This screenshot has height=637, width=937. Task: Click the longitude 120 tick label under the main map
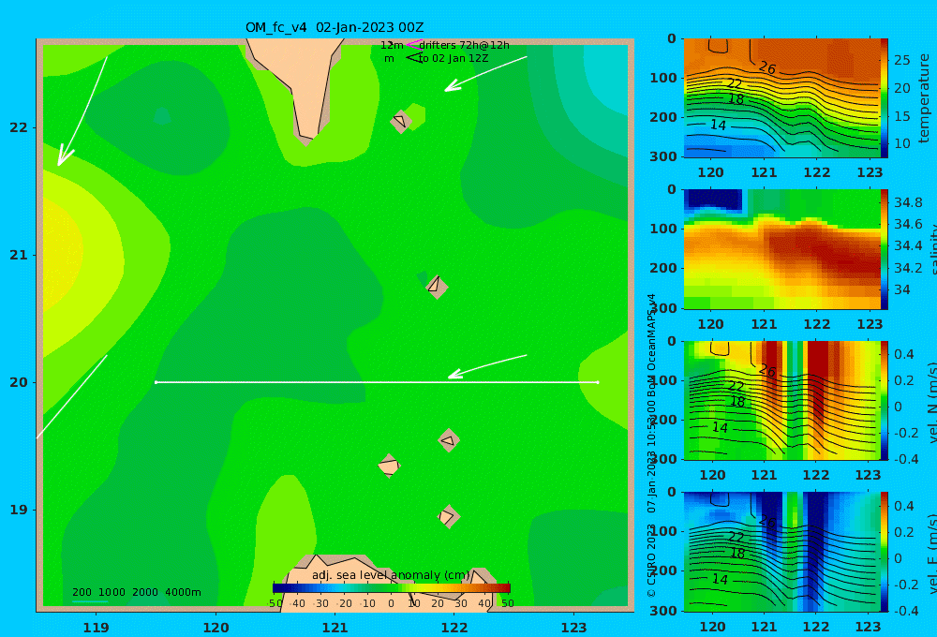coord(216,628)
